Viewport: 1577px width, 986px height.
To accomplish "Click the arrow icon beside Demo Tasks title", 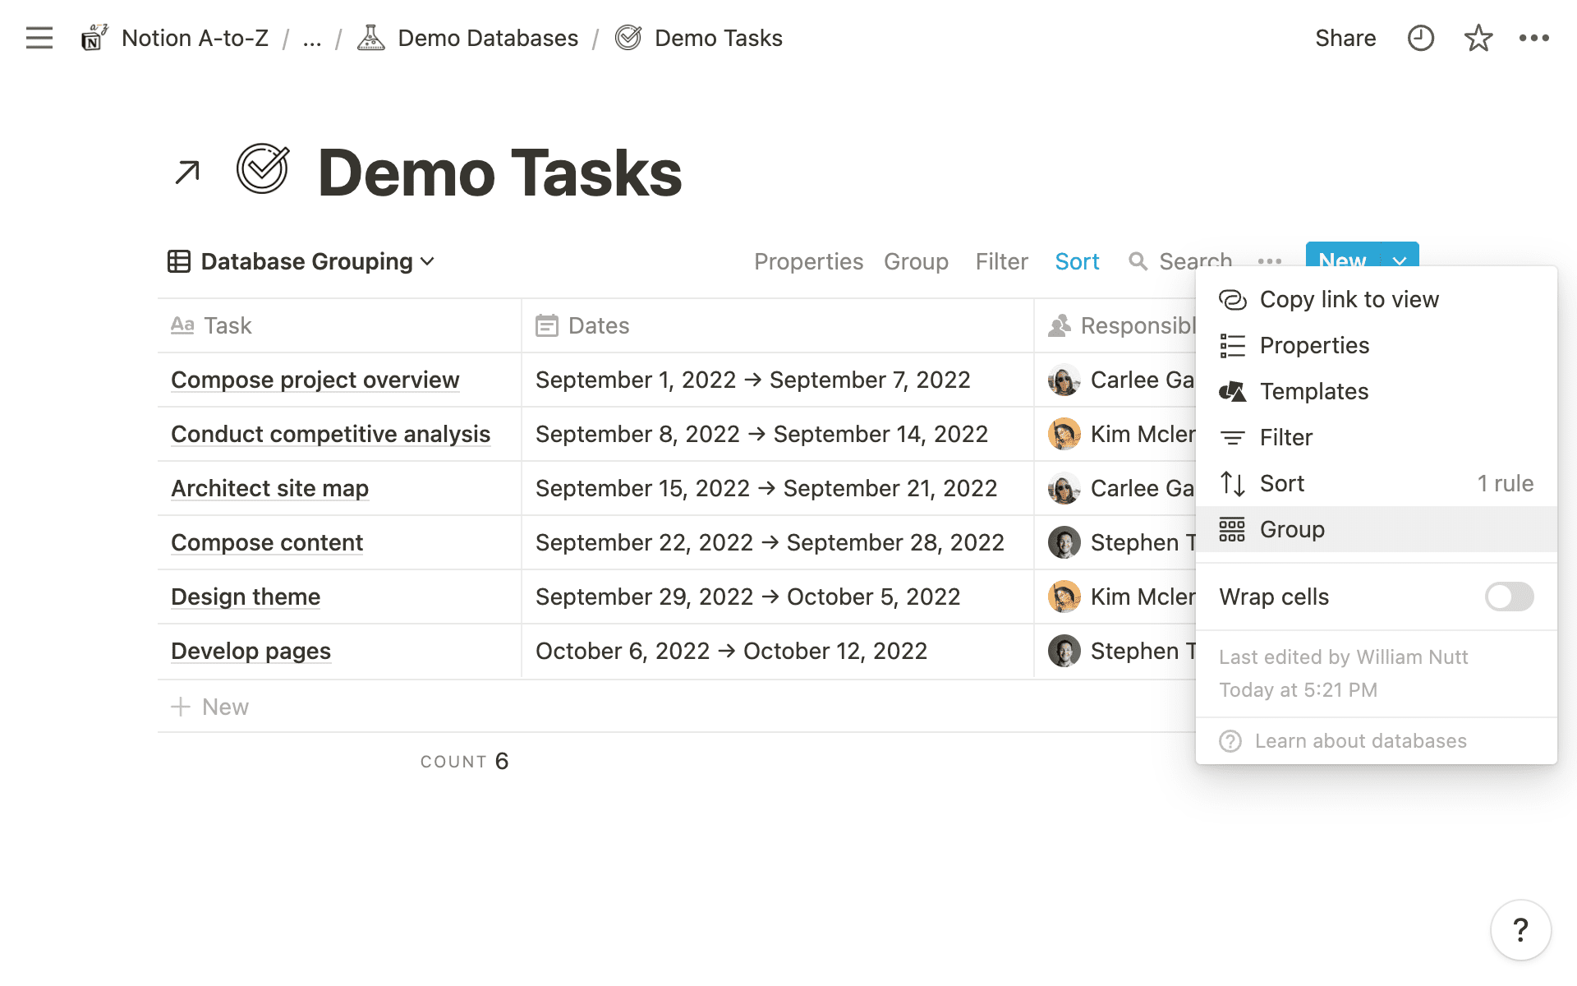I will click(187, 173).
